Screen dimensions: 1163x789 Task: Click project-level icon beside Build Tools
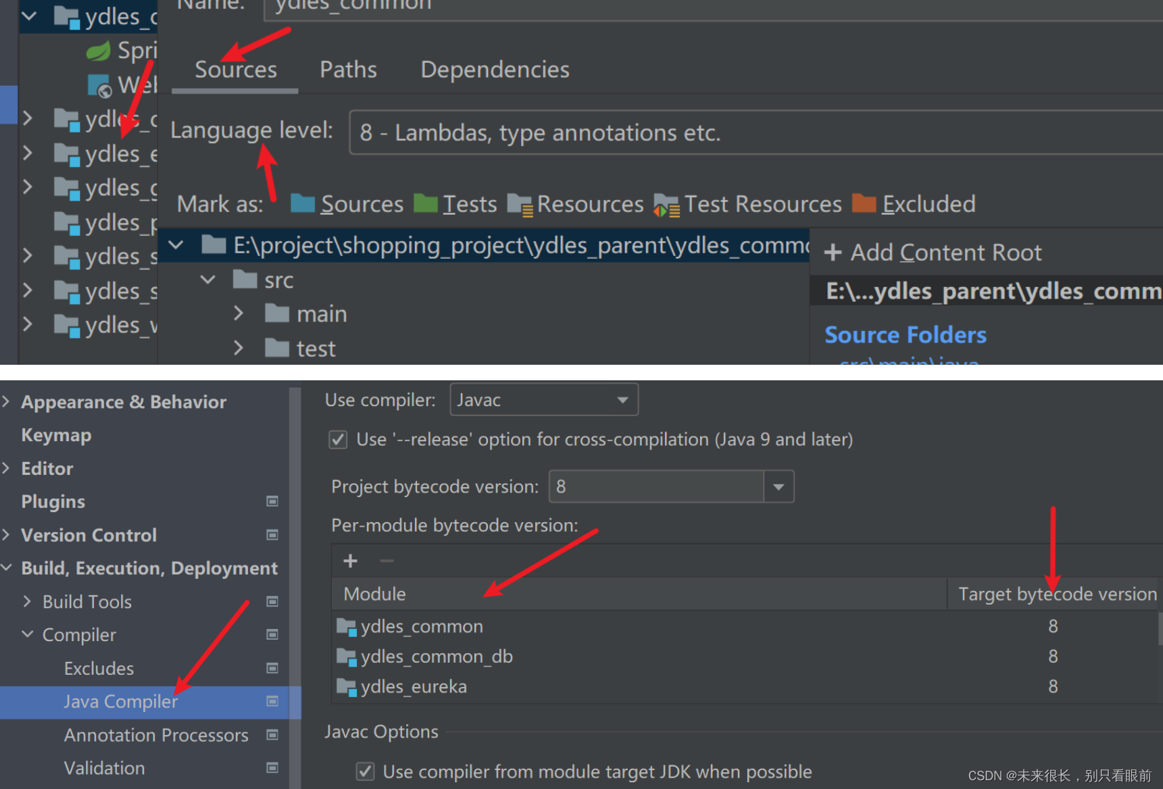[x=272, y=601]
